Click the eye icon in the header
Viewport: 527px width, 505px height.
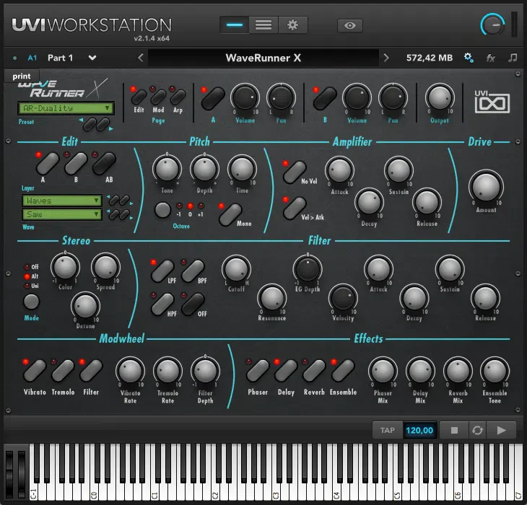point(350,25)
